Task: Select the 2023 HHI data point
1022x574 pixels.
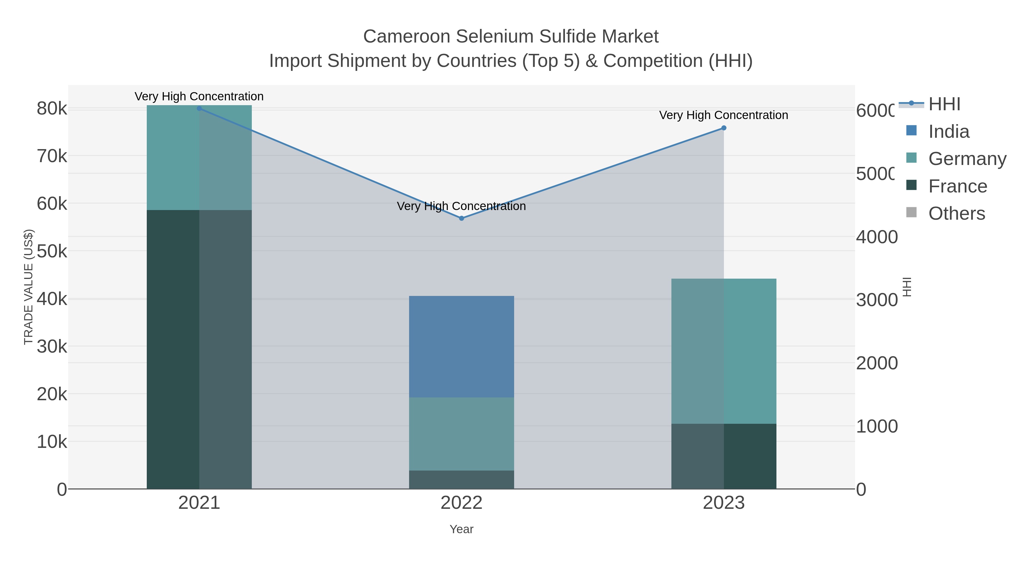Action: coord(724,128)
